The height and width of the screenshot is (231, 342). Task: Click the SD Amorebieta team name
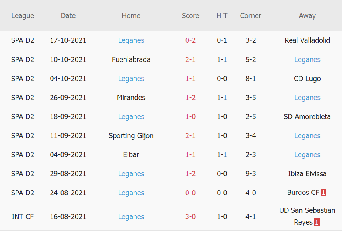307,117
